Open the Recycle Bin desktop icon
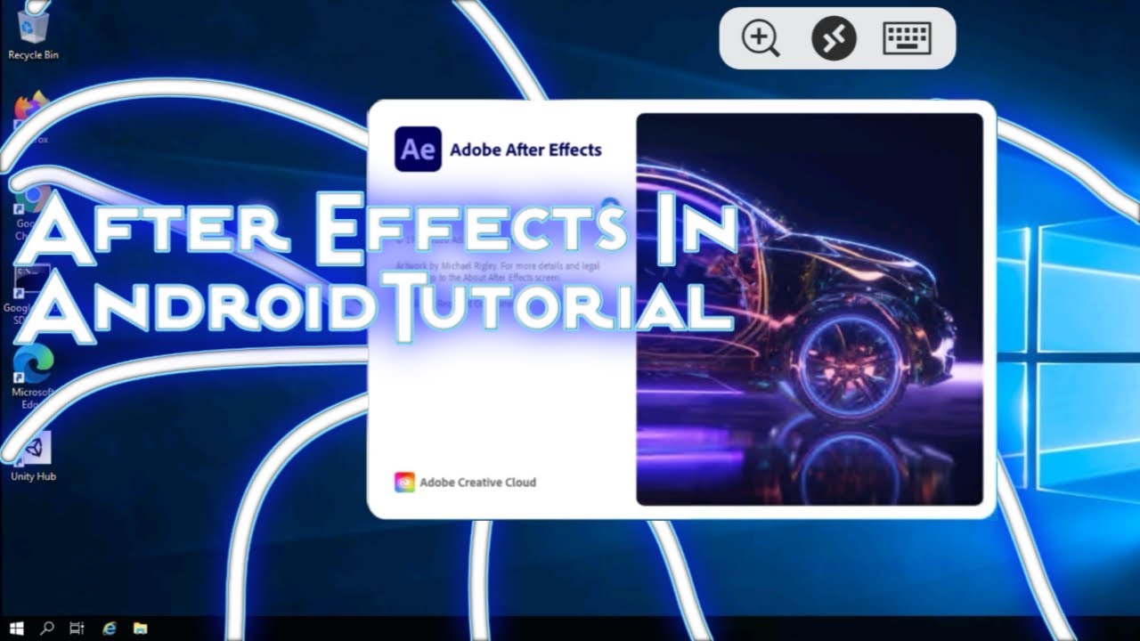Screen dimensions: 1140x641 [33, 27]
